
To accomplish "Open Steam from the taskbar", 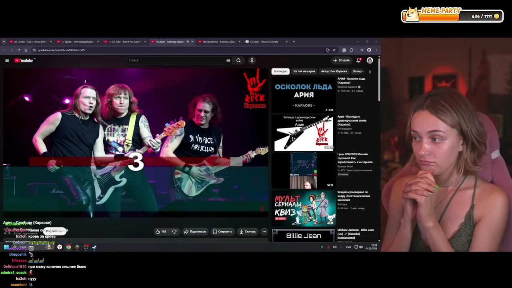I will [94, 247].
